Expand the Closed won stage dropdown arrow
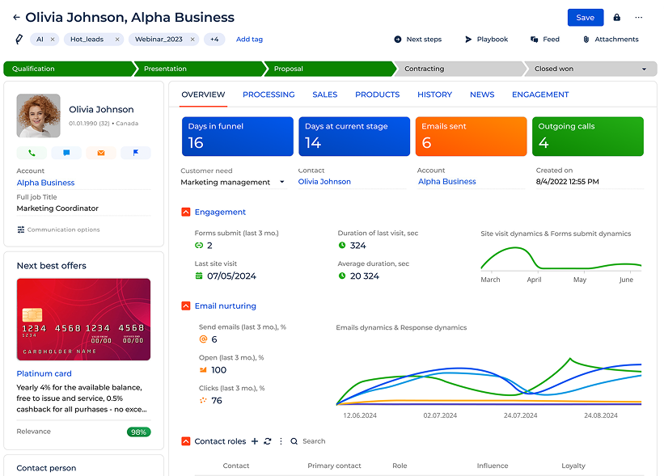 click(x=644, y=69)
